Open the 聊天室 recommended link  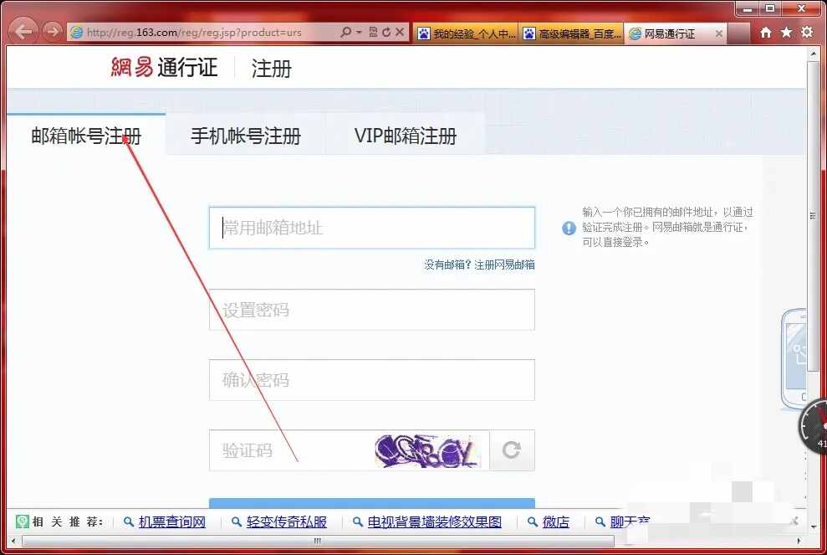(630, 522)
